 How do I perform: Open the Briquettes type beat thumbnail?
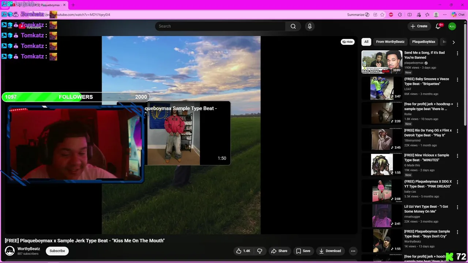click(x=382, y=88)
